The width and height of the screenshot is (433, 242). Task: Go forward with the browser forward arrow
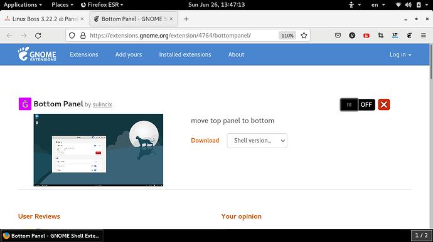(x=24, y=36)
